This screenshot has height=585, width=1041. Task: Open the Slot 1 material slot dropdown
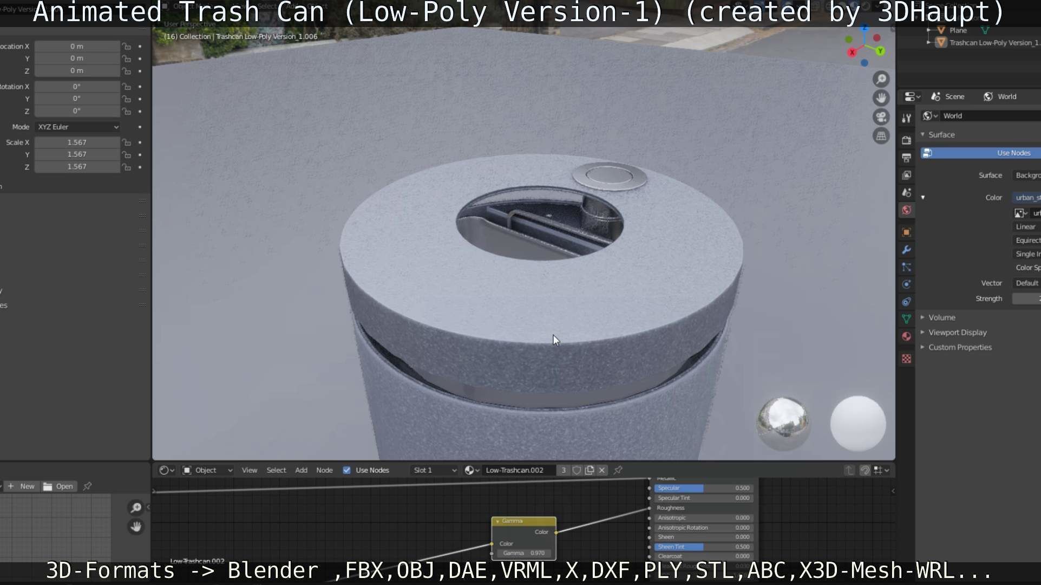(x=434, y=470)
